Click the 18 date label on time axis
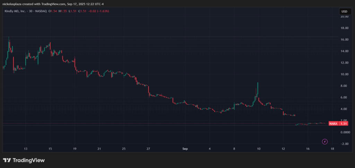The image size is (355, 168). pos(332,149)
